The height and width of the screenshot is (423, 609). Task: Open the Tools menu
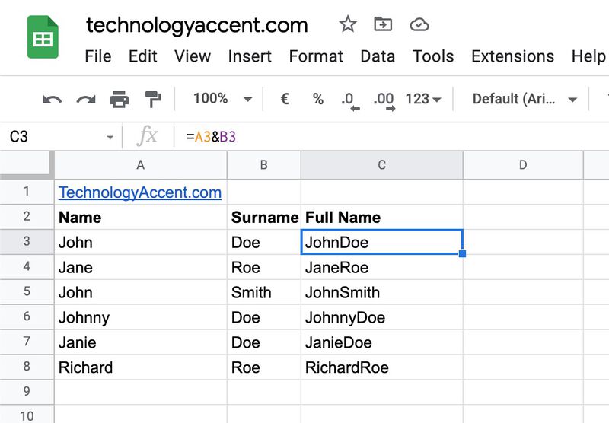[x=433, y=56]
